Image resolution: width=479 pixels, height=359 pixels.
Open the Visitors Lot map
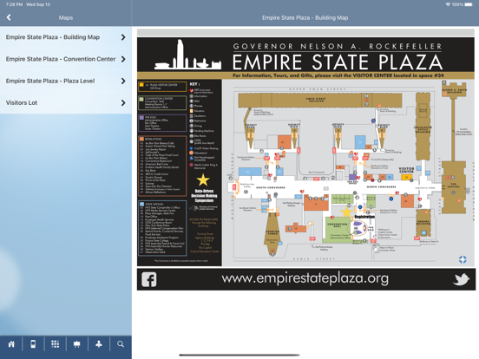point(66,103)
